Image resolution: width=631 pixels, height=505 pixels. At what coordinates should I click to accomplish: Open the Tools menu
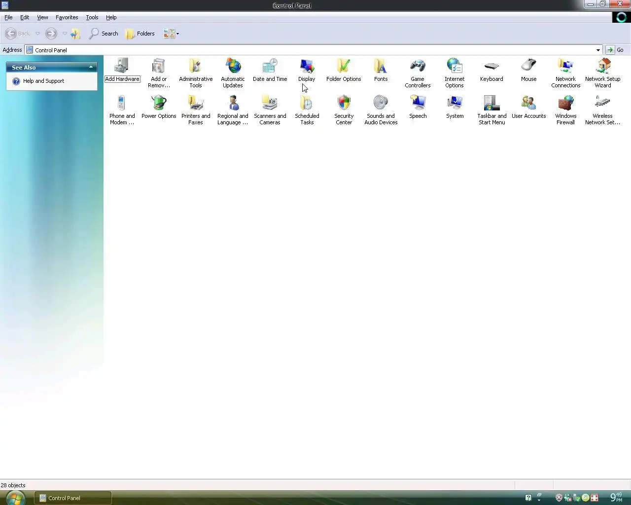[x=92, y=17]
